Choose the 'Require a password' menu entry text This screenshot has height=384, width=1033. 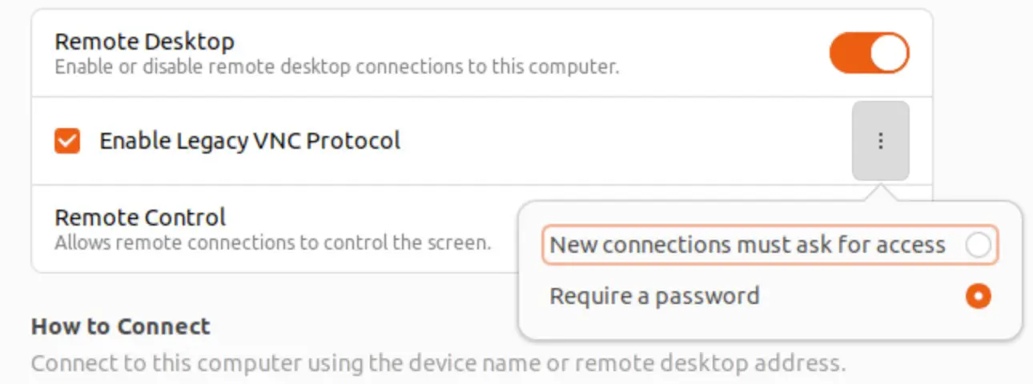[654, 296]
